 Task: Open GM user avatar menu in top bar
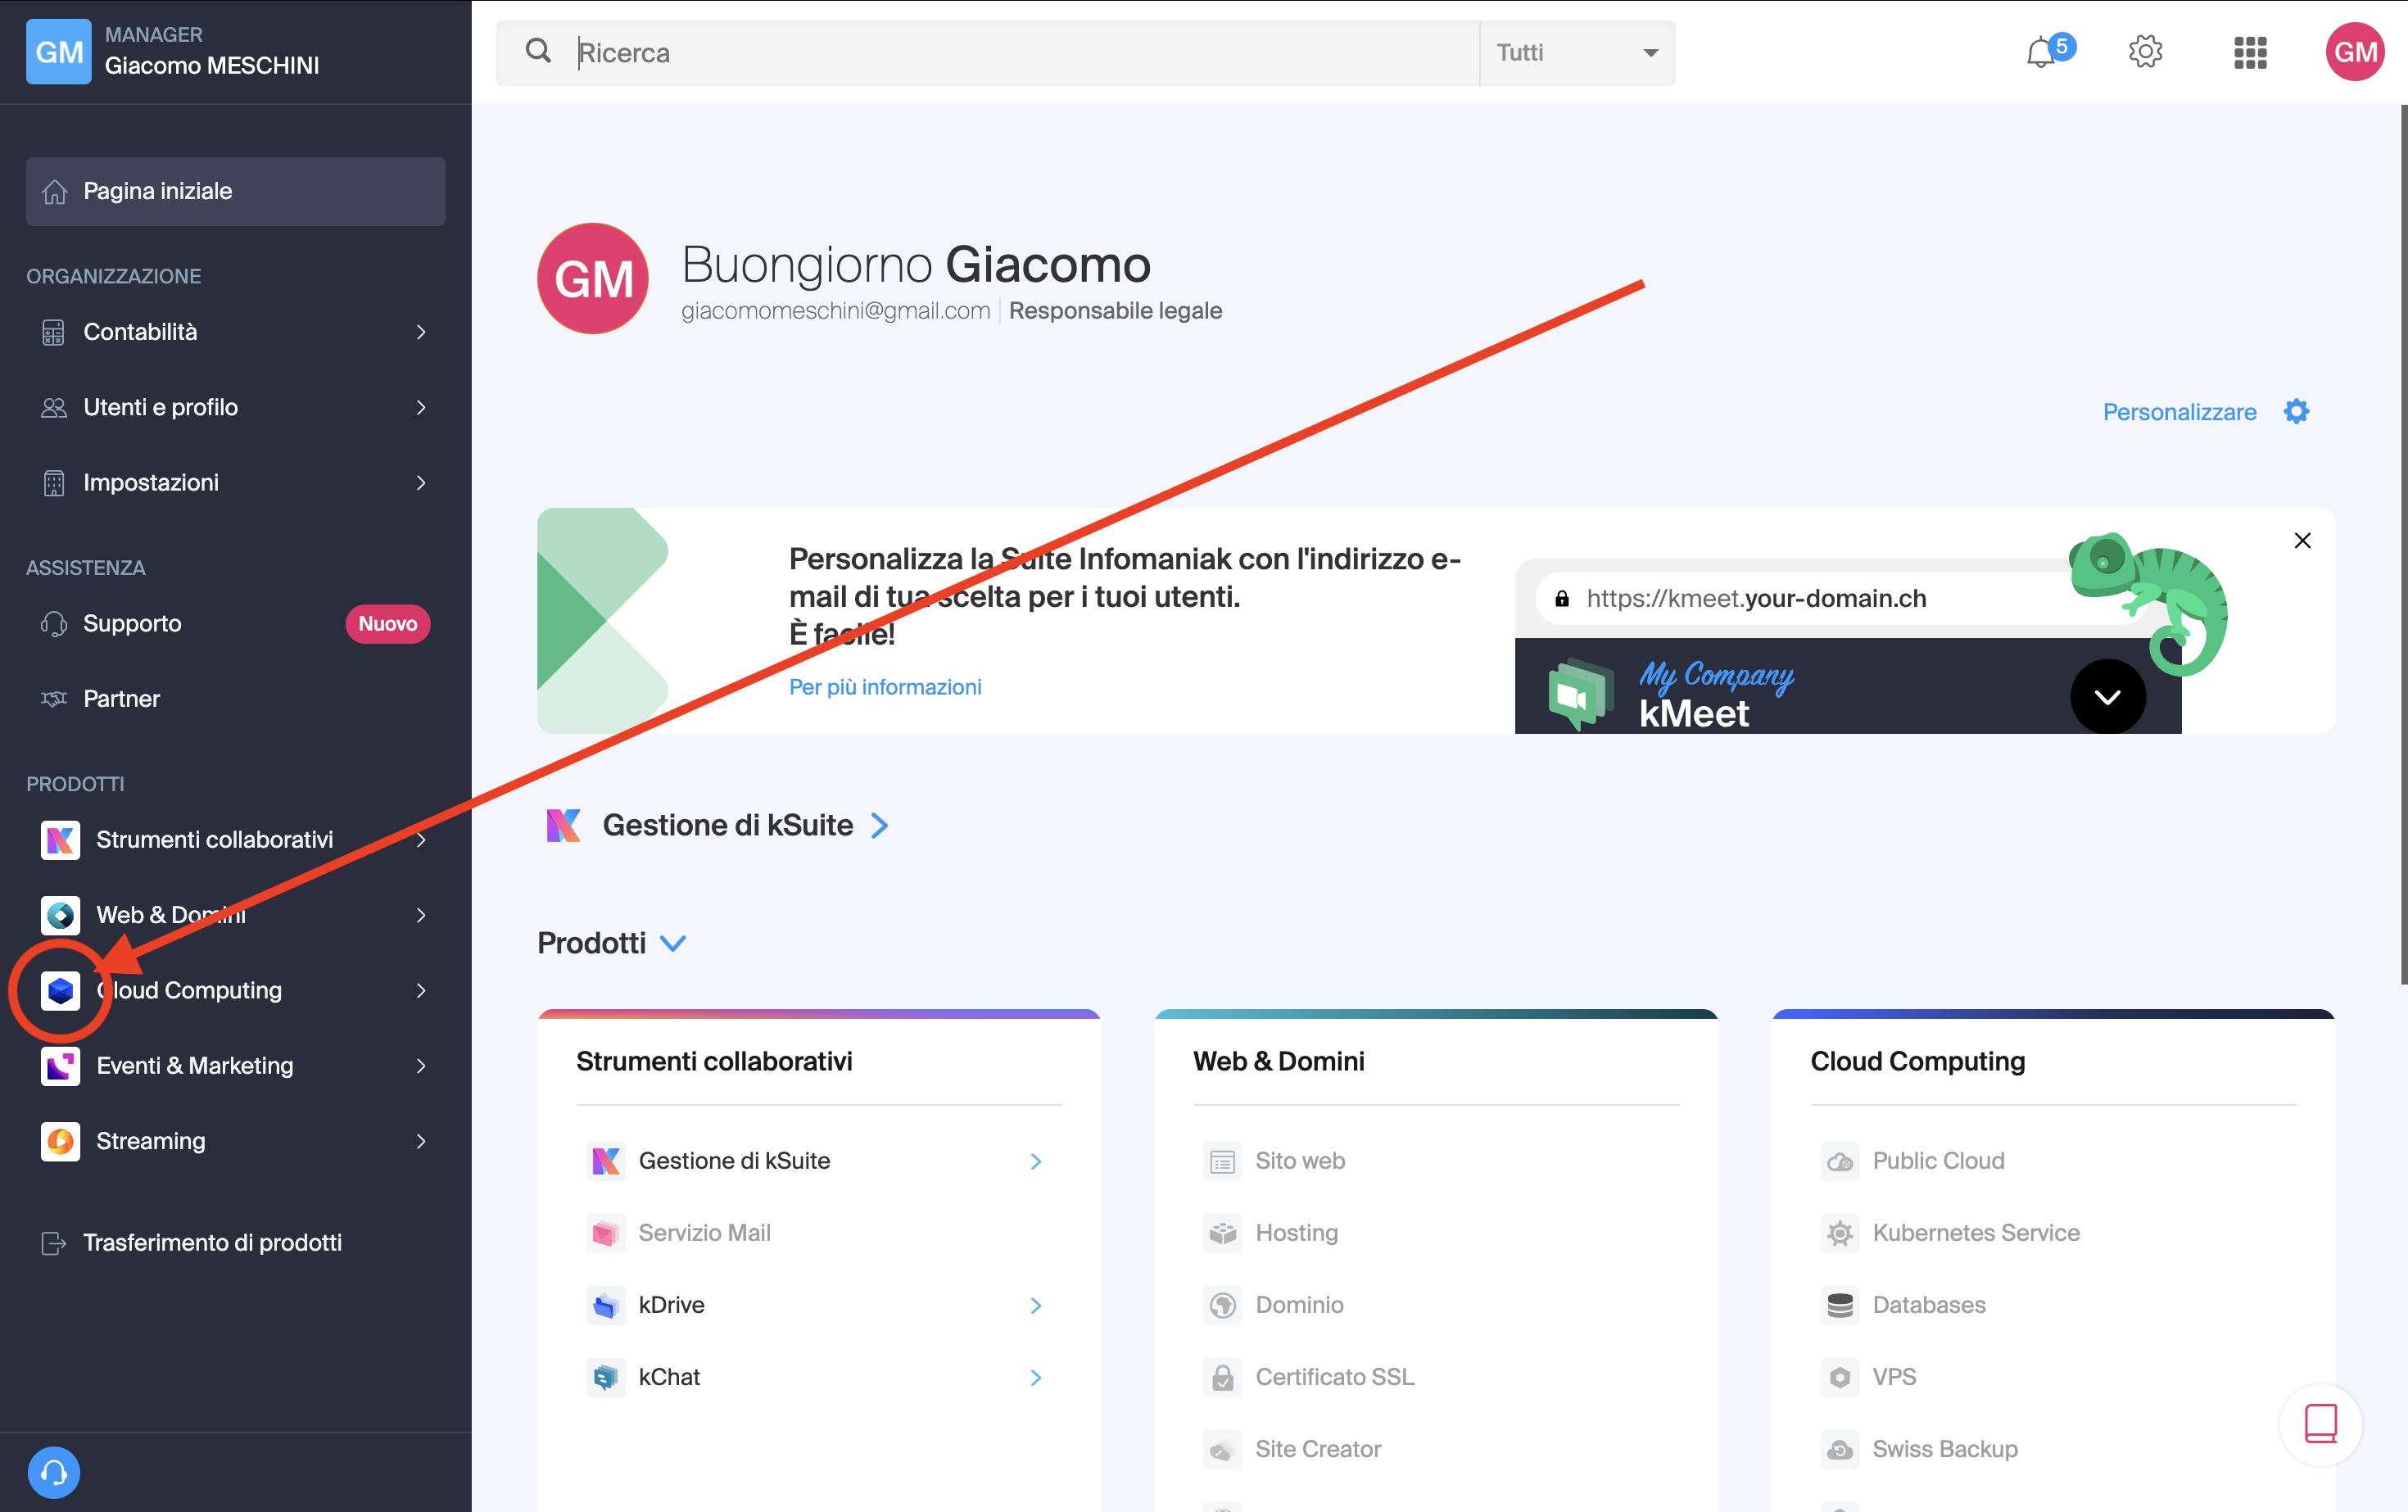pos(2355,52)
